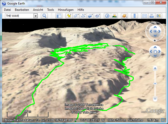
Task: Add a placemark with the pushpin icon
Action: click(x=69, y=16)
